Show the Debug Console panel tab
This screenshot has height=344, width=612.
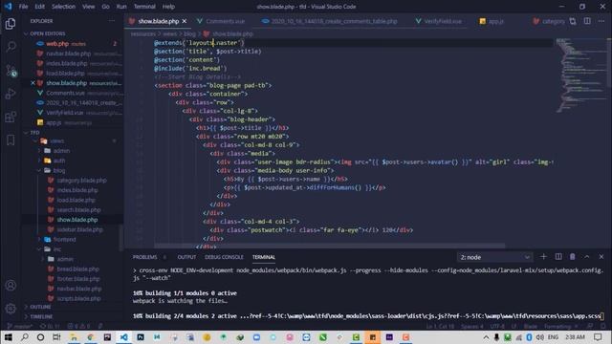point(224,257)
